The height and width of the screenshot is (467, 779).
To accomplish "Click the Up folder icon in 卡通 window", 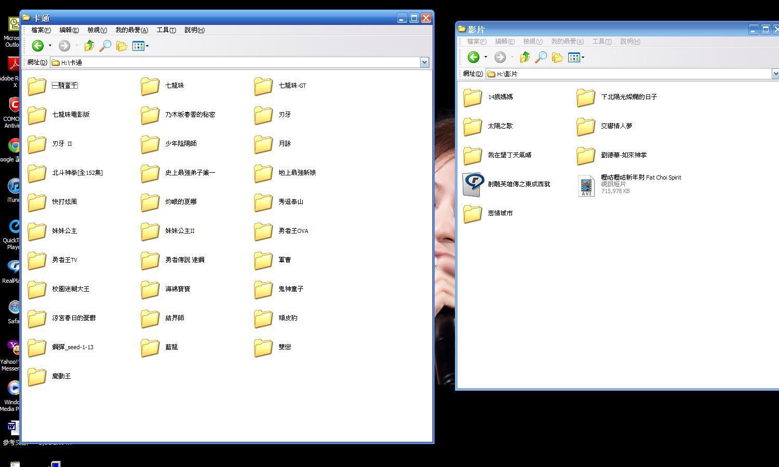I will (x=89, y=46).
